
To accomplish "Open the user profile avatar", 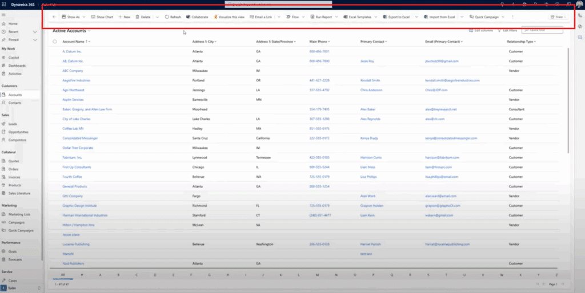I will pyautogui.click(x=579, y=5).
